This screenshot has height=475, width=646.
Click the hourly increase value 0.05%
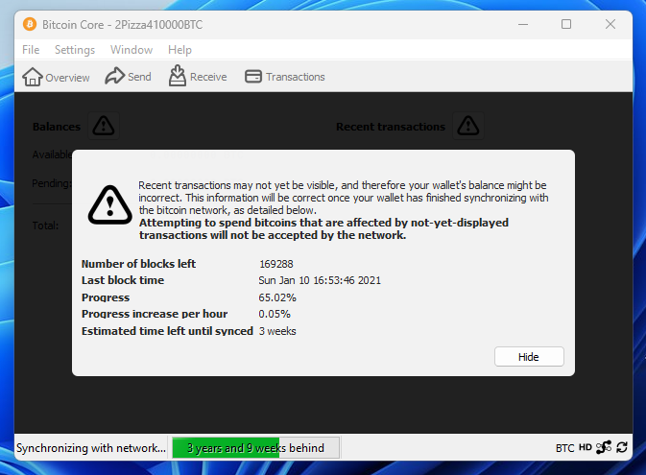[x=275, y=314]
